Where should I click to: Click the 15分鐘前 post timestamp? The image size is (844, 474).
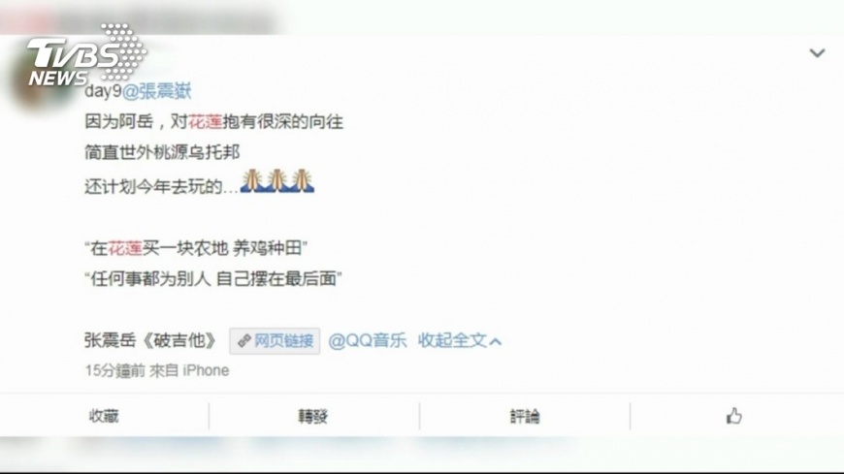(x=115, y=370)
